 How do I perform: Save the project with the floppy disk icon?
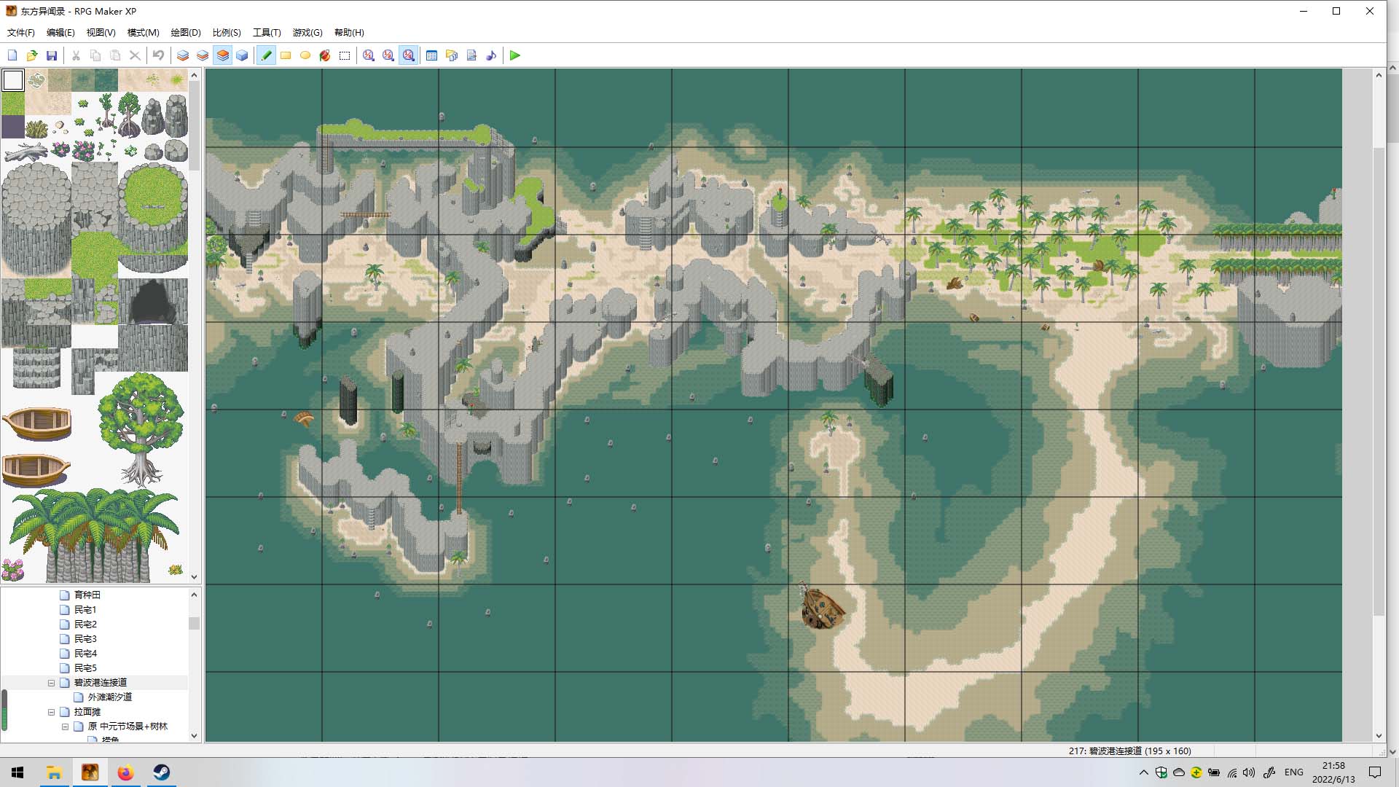click(52, 55)
